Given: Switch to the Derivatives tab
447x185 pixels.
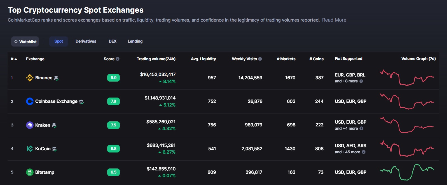Looking at the screenshot, I should [86, 41].
